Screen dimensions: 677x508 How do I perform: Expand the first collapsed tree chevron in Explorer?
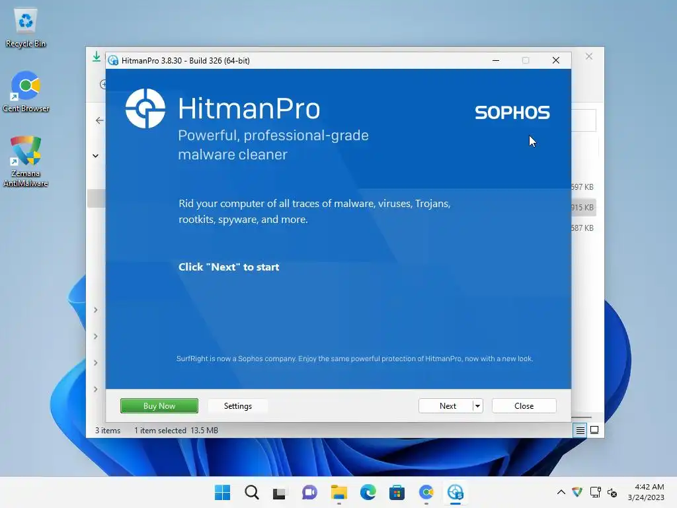[95, 310]
